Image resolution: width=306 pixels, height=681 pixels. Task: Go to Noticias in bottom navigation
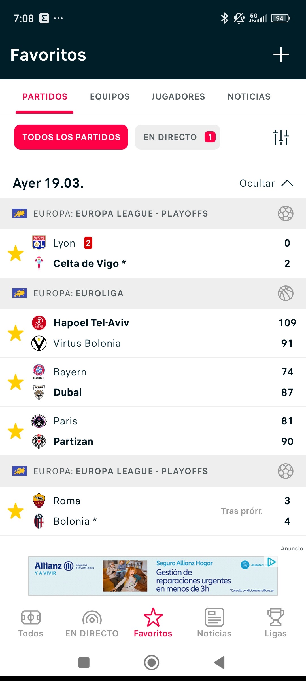pyautogui.click(x=214, y=623)
